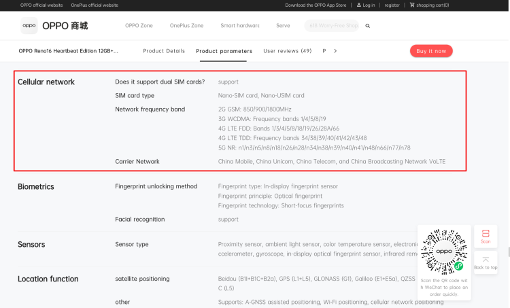This screenshot has height=308, width=510.
Task: Open the Product Details tab
Action: point(164,51)
